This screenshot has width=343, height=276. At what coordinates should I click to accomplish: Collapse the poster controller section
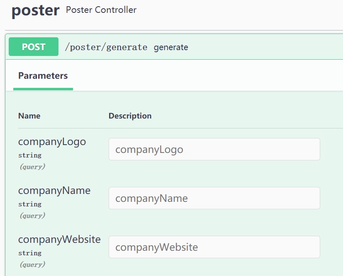[x=36, y=11]
